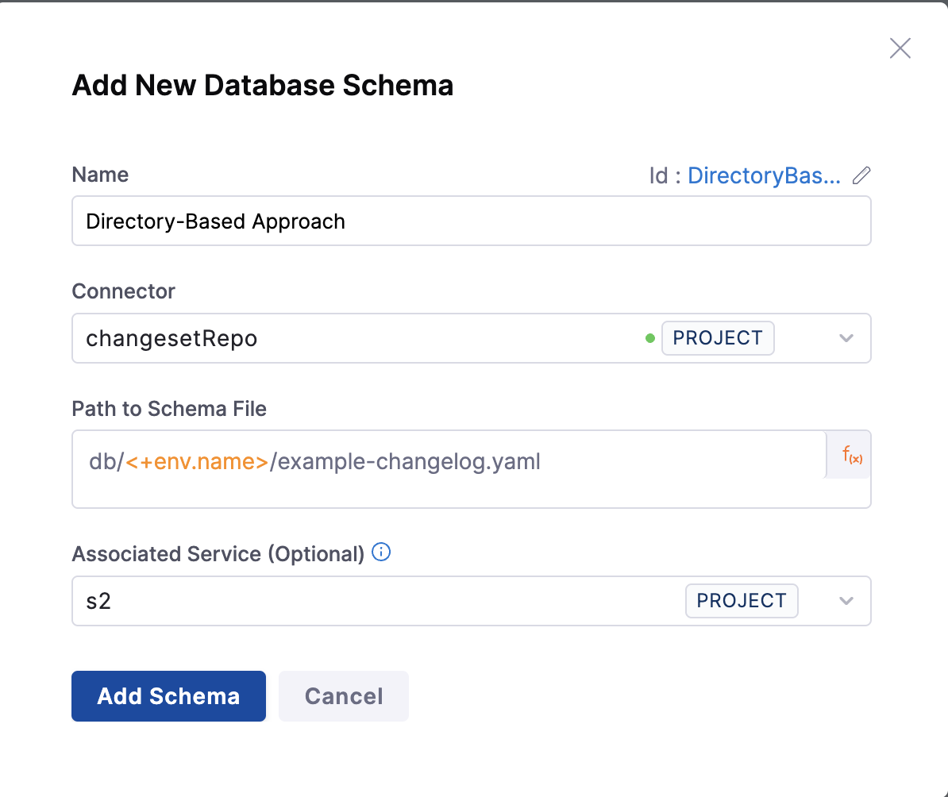Click the green connectivity status dot on changesetRepo
This screenshot has width=948, height=797.
pyautogui.click(x=650, y=337)
